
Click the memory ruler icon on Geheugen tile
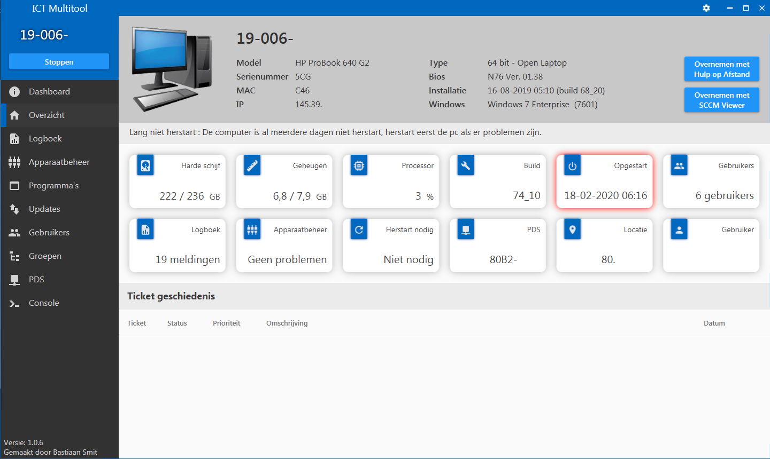coord(252,166)
